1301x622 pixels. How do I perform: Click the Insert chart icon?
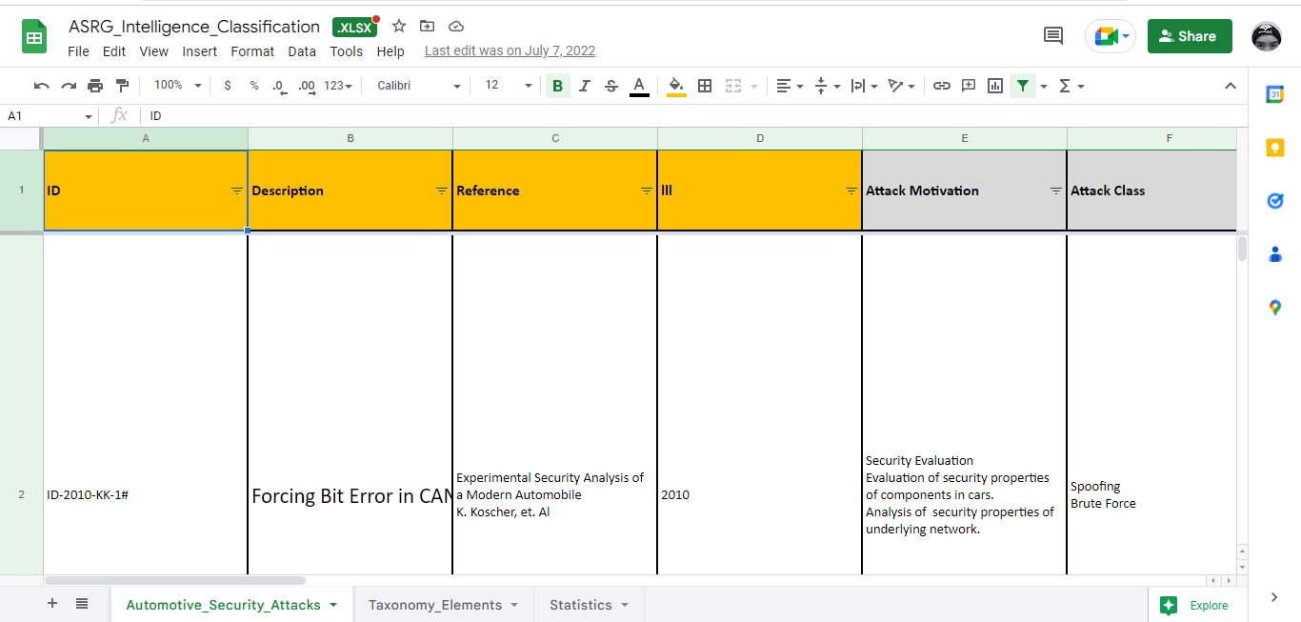(x=995, y=86)
